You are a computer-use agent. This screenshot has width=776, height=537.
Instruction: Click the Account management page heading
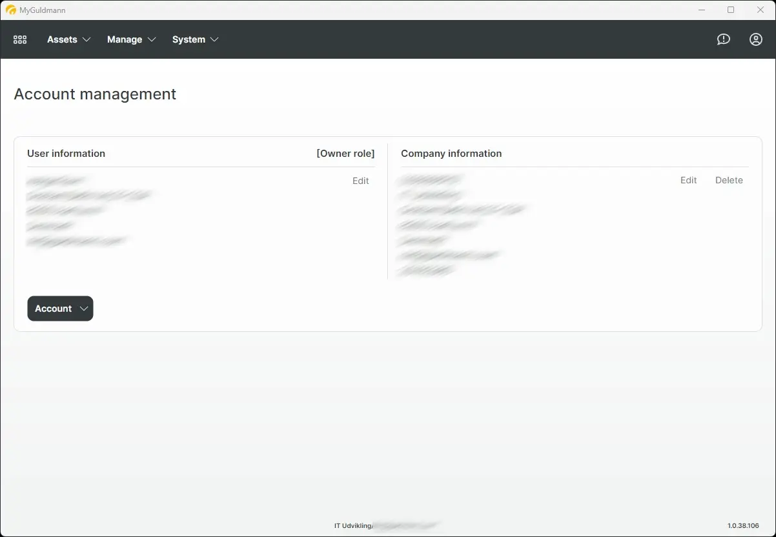click(x=95, y=94)
